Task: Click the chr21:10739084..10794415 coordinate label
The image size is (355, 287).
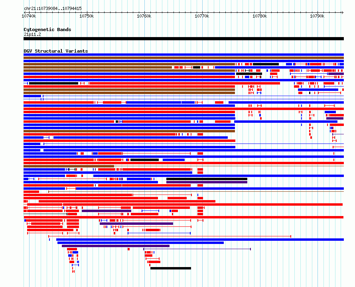Action: [x=53, y=9]
